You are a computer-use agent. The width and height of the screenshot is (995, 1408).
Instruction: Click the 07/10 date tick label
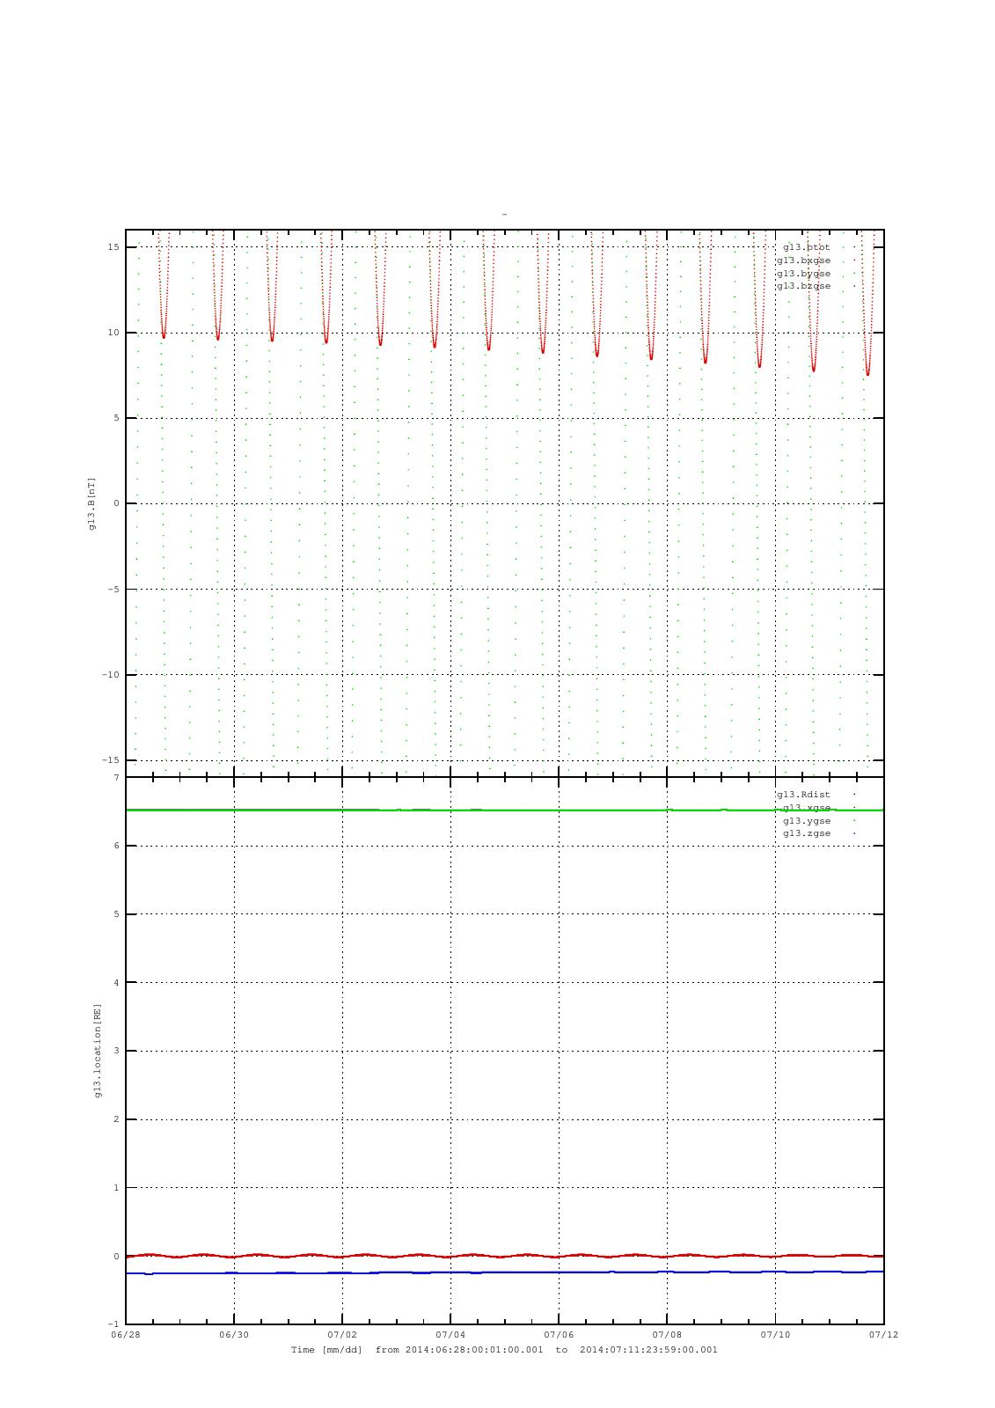(x=775, y=1335)
